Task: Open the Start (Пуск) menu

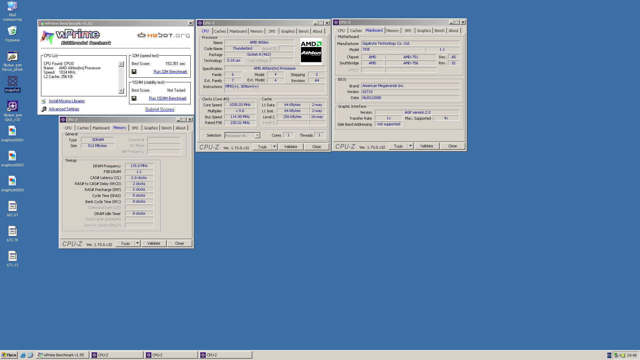Action: (x=9, y=355)
